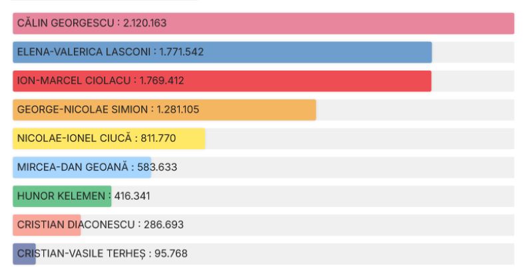Click the vote count 2.120.163
This screenshot has width=526, height=267.
[x=144, y=23]
